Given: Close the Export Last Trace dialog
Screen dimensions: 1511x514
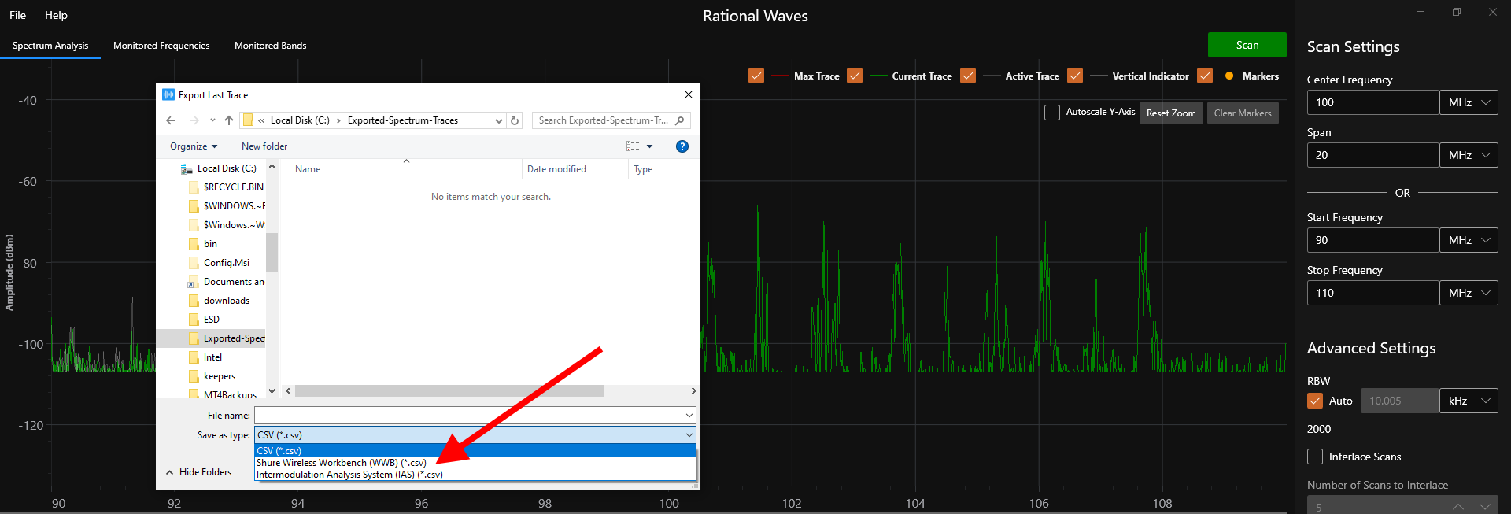Looking at the screenshot, I should click(689, 94).
